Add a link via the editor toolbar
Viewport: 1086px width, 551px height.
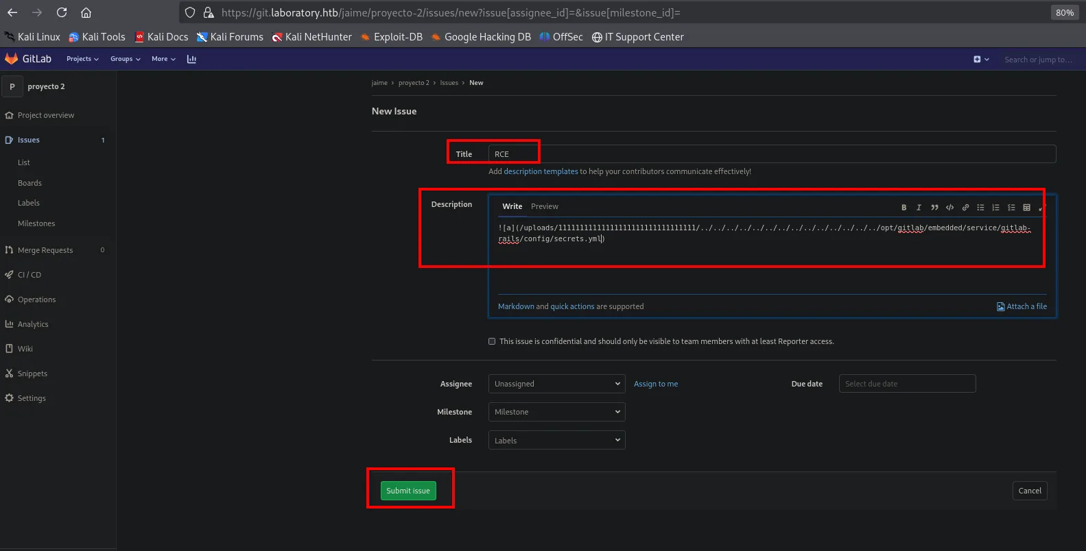click(965, 208)
